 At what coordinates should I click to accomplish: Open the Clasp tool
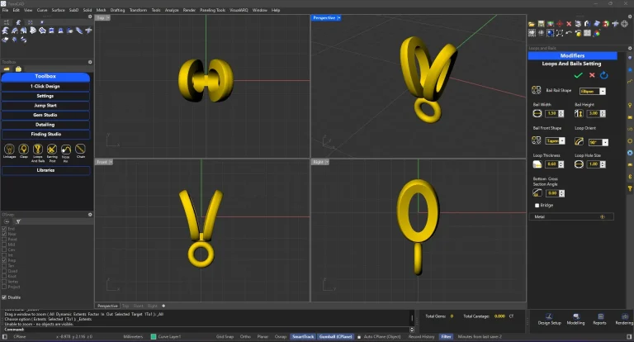coord(24,150)
